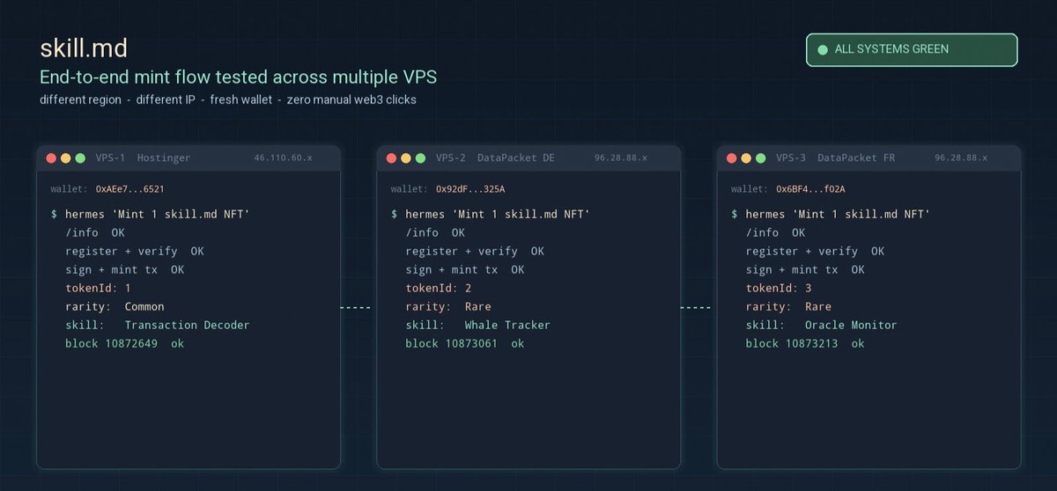The image size is (1057, 491).
Task: Click the 'fresh wallet' text
Action: point(241,99)
